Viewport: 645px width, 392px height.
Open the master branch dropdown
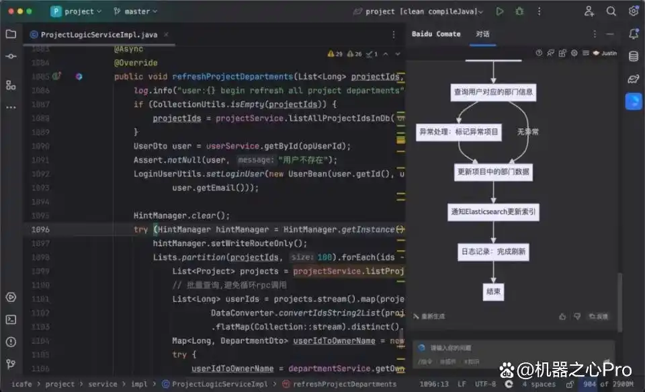(135, 11)
